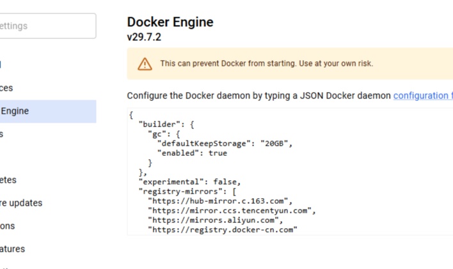Image resolution: width=453 pixels, height=269 pixels.
Task: Click the version text v29.7.2
Action: tap(144, 37)
